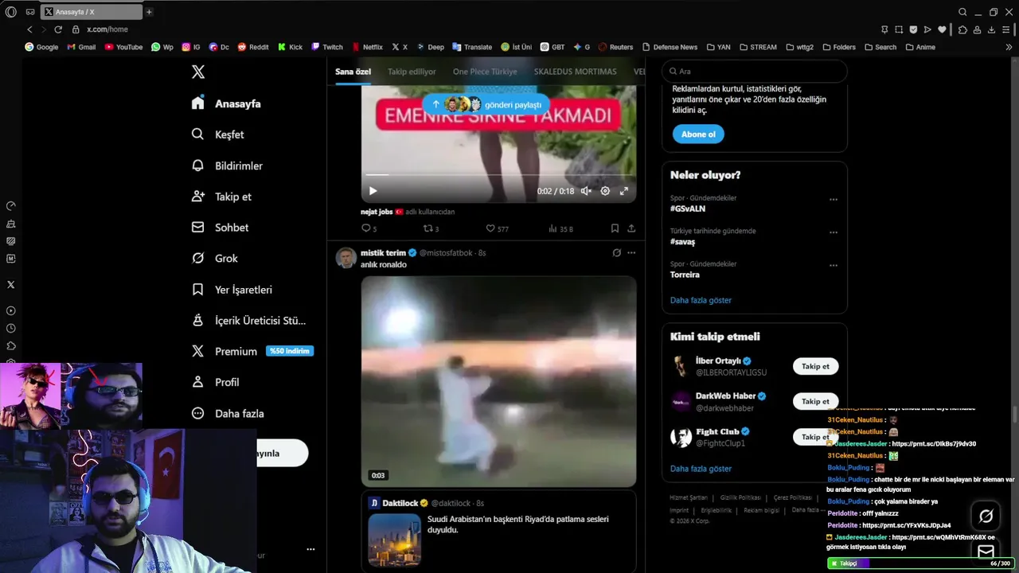Open more options for #GSvALN trend
The width and height of the screenshot is (1019, 573).
tap(834, 200)
